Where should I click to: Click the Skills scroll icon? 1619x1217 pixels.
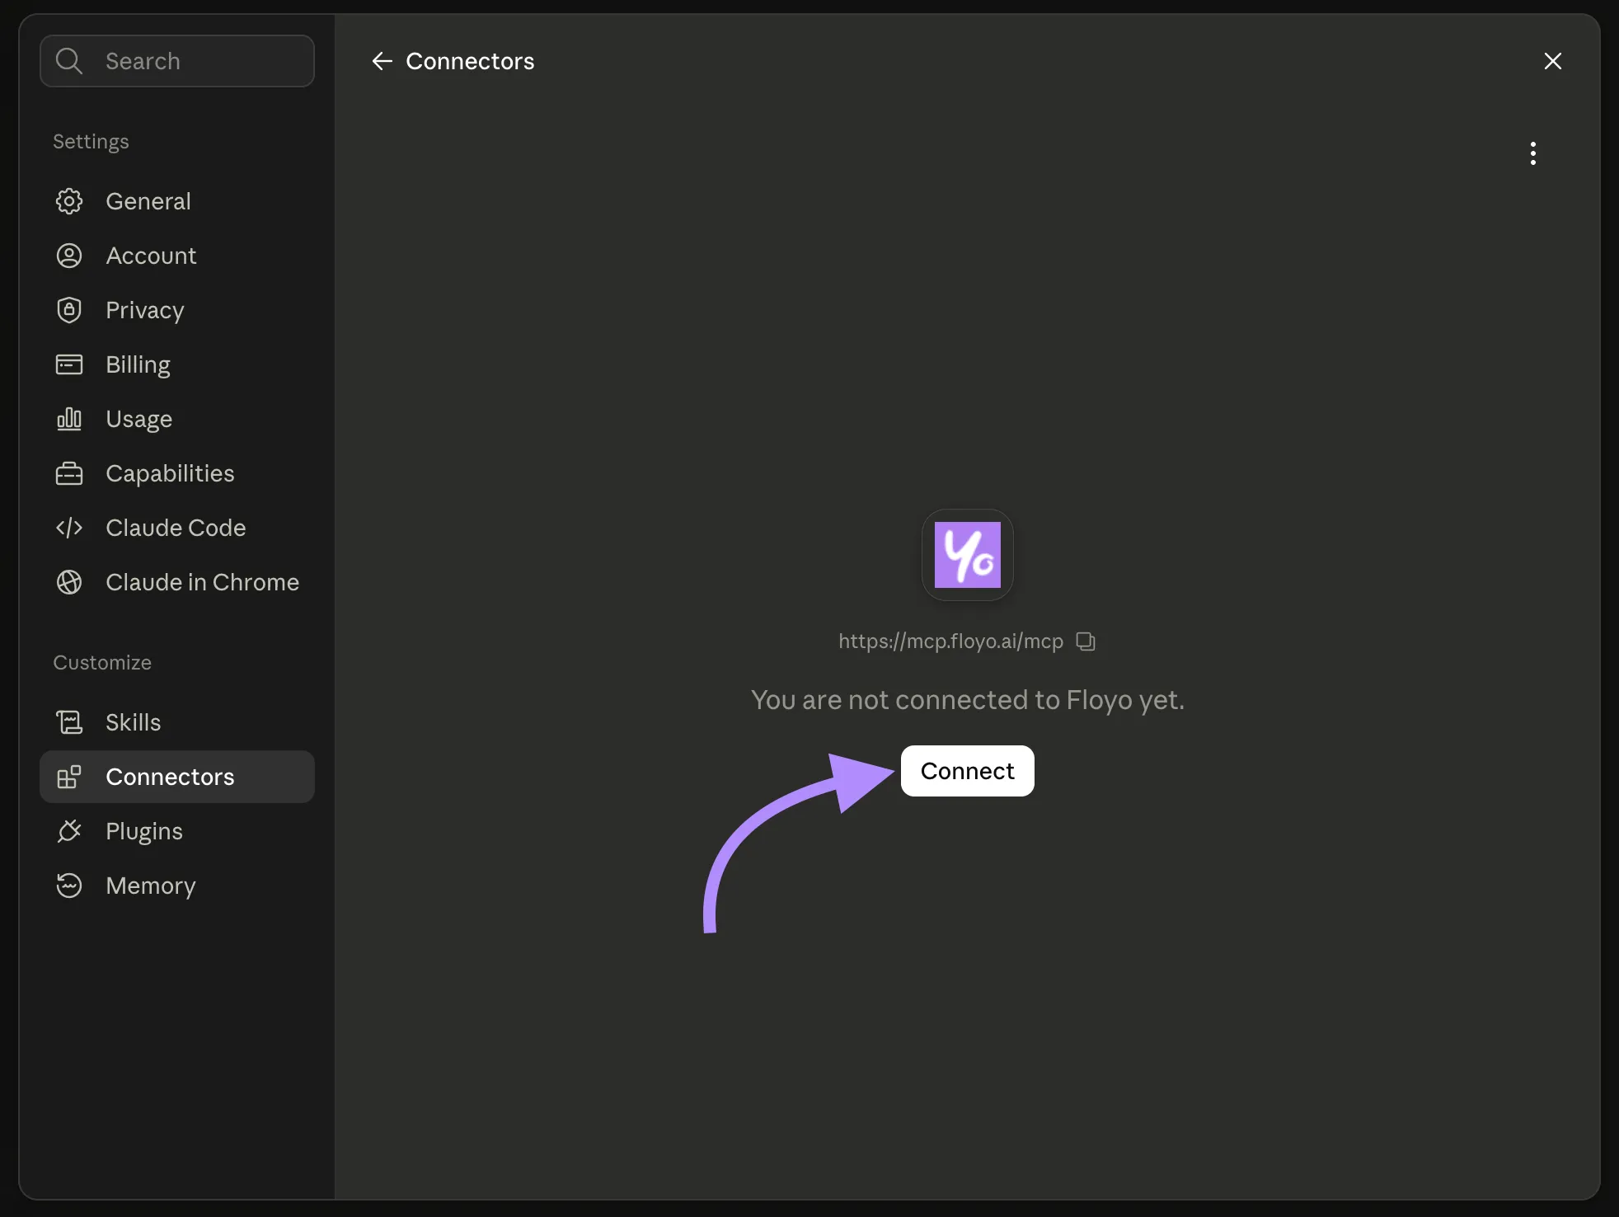pyautogui.click(x=69, y=722)
